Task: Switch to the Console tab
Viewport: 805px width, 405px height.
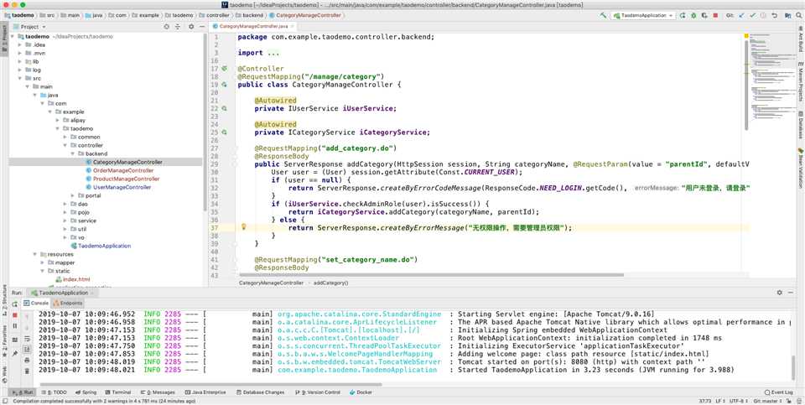Action: click(x=36, y=303)
